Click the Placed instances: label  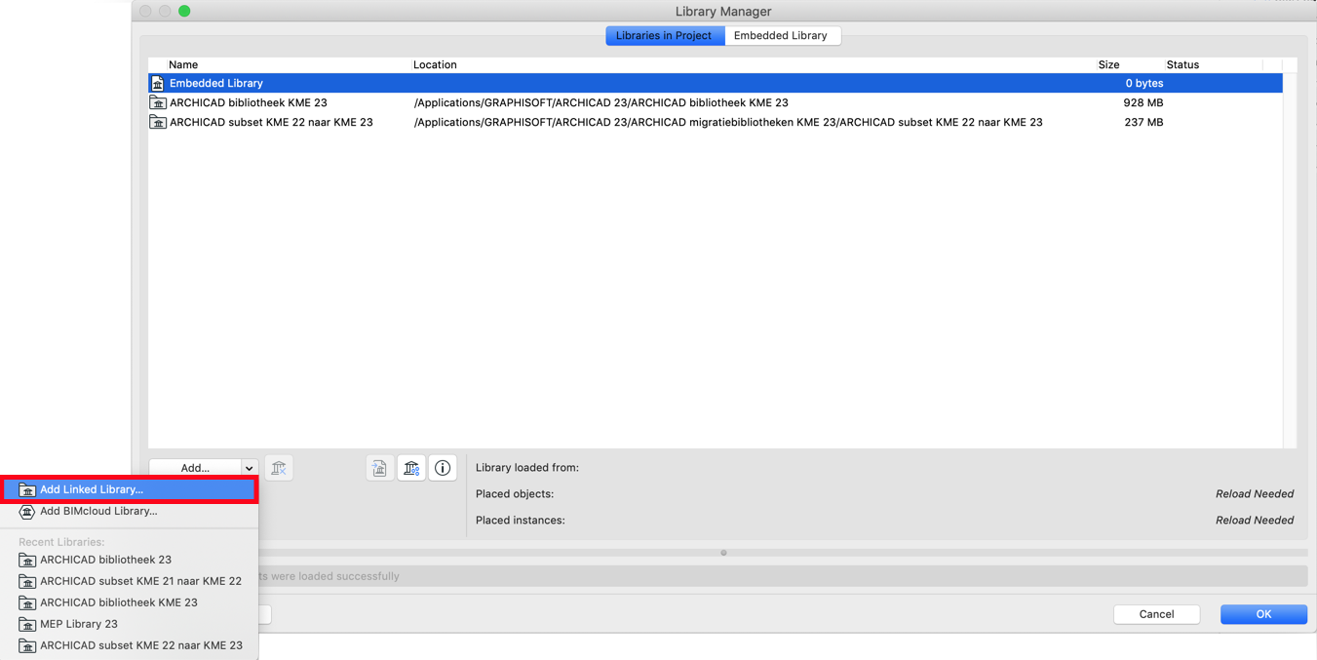[521, 521]
